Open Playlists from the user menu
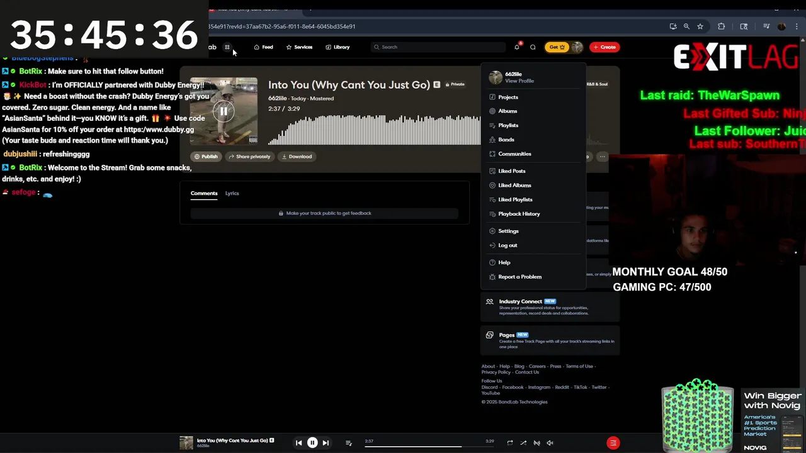This screenshot has height=453, width=806. pyautogui.click(x=533, y=125)
